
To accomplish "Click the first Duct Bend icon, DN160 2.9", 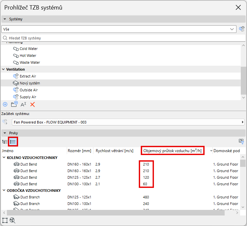I will coord(16,164).
